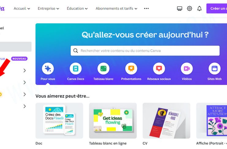This screenshot has height=149, width=227.
Task: Expand the Éducation dropdown
Action: click(x=77, y=9)
